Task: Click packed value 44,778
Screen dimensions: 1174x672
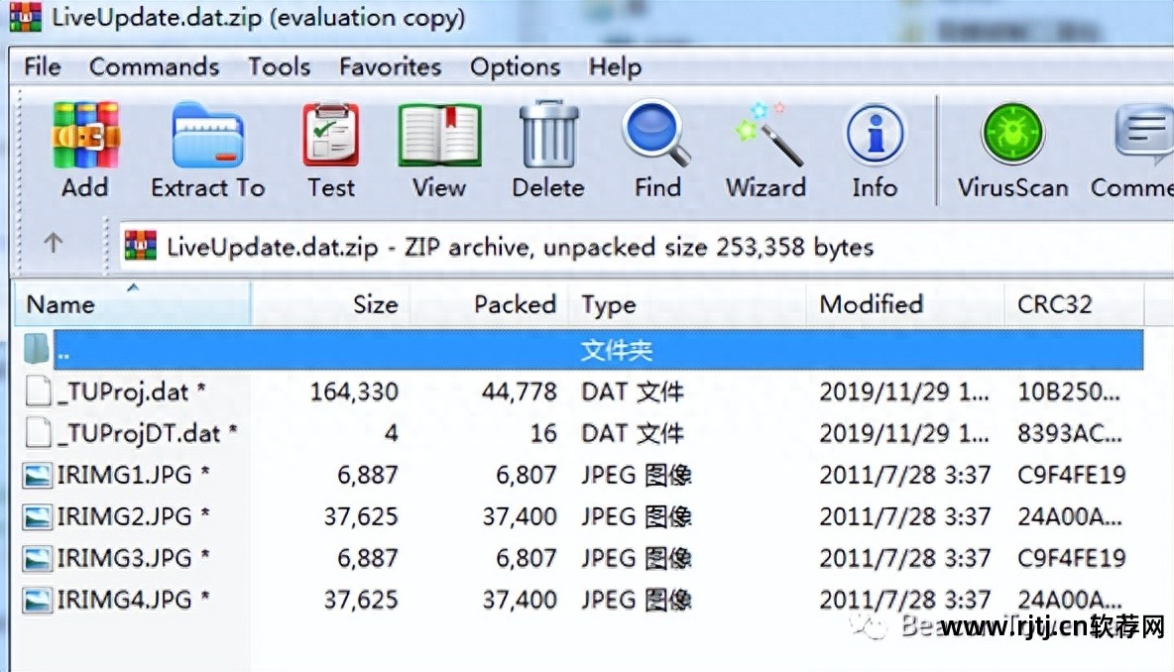Action: (x=519, y=392)
